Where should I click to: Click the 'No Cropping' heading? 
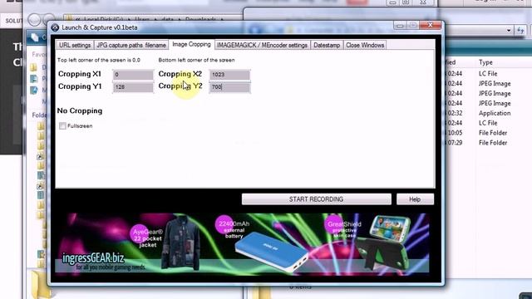click(x=80, y=110)
